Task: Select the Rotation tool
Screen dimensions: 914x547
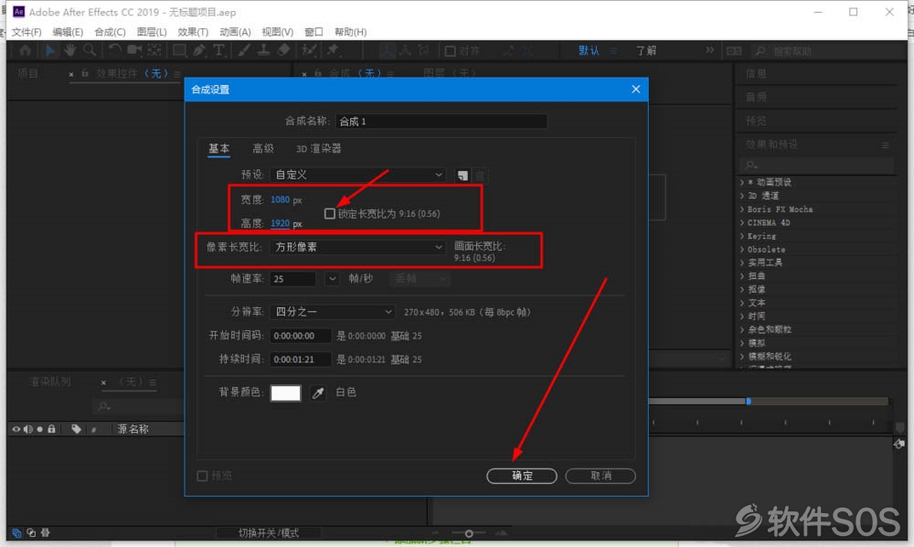Action: tap(115, 50)
